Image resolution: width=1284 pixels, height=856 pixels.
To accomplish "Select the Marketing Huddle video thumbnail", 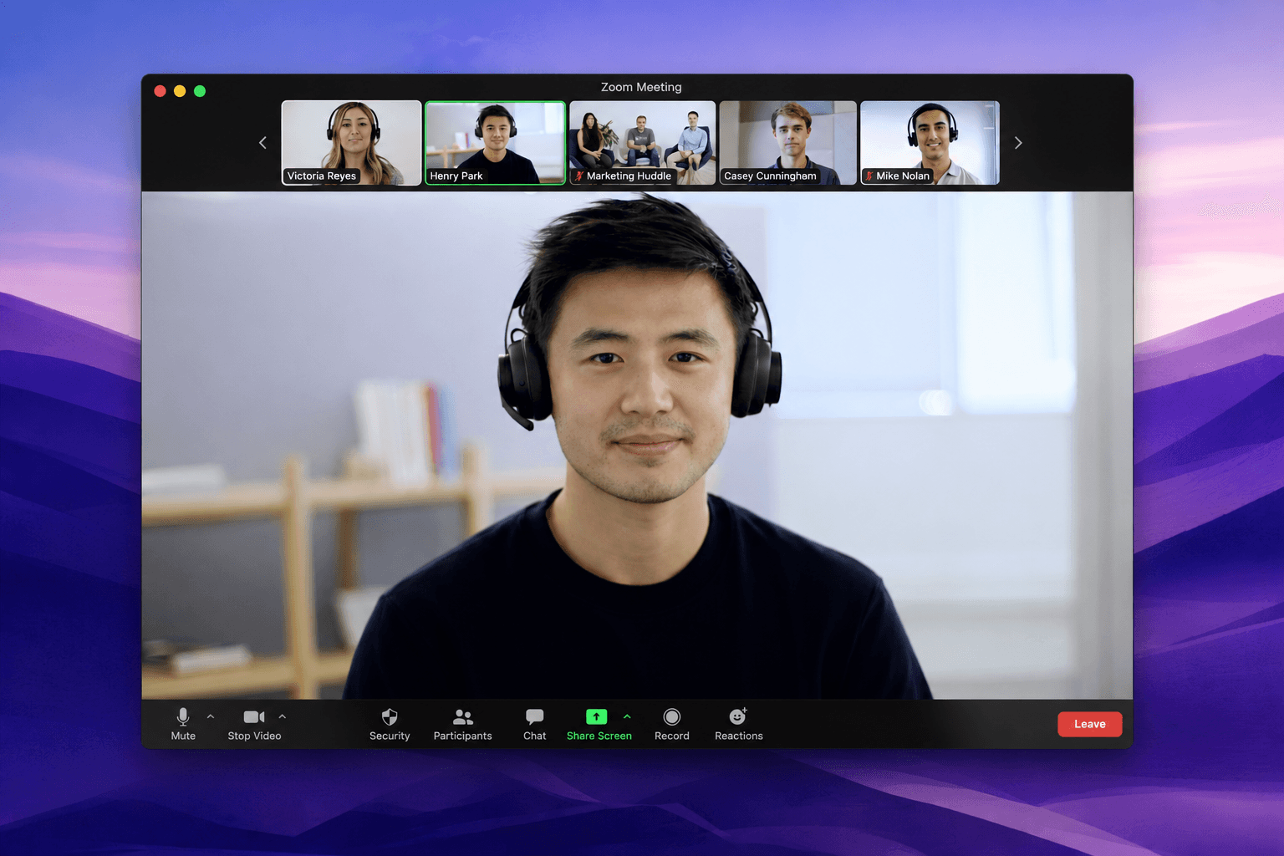I will pyautogui.click(x=642, y=143).
